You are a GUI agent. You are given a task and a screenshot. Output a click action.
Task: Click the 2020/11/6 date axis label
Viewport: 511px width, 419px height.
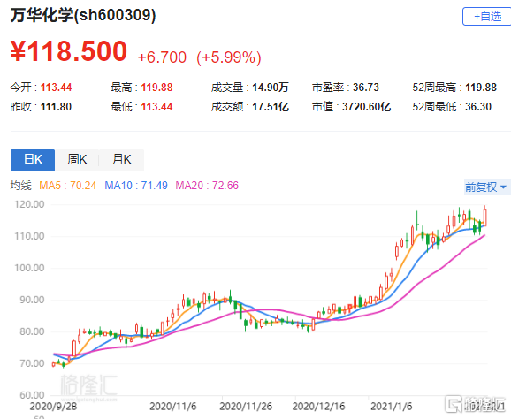tap(173, 407)
